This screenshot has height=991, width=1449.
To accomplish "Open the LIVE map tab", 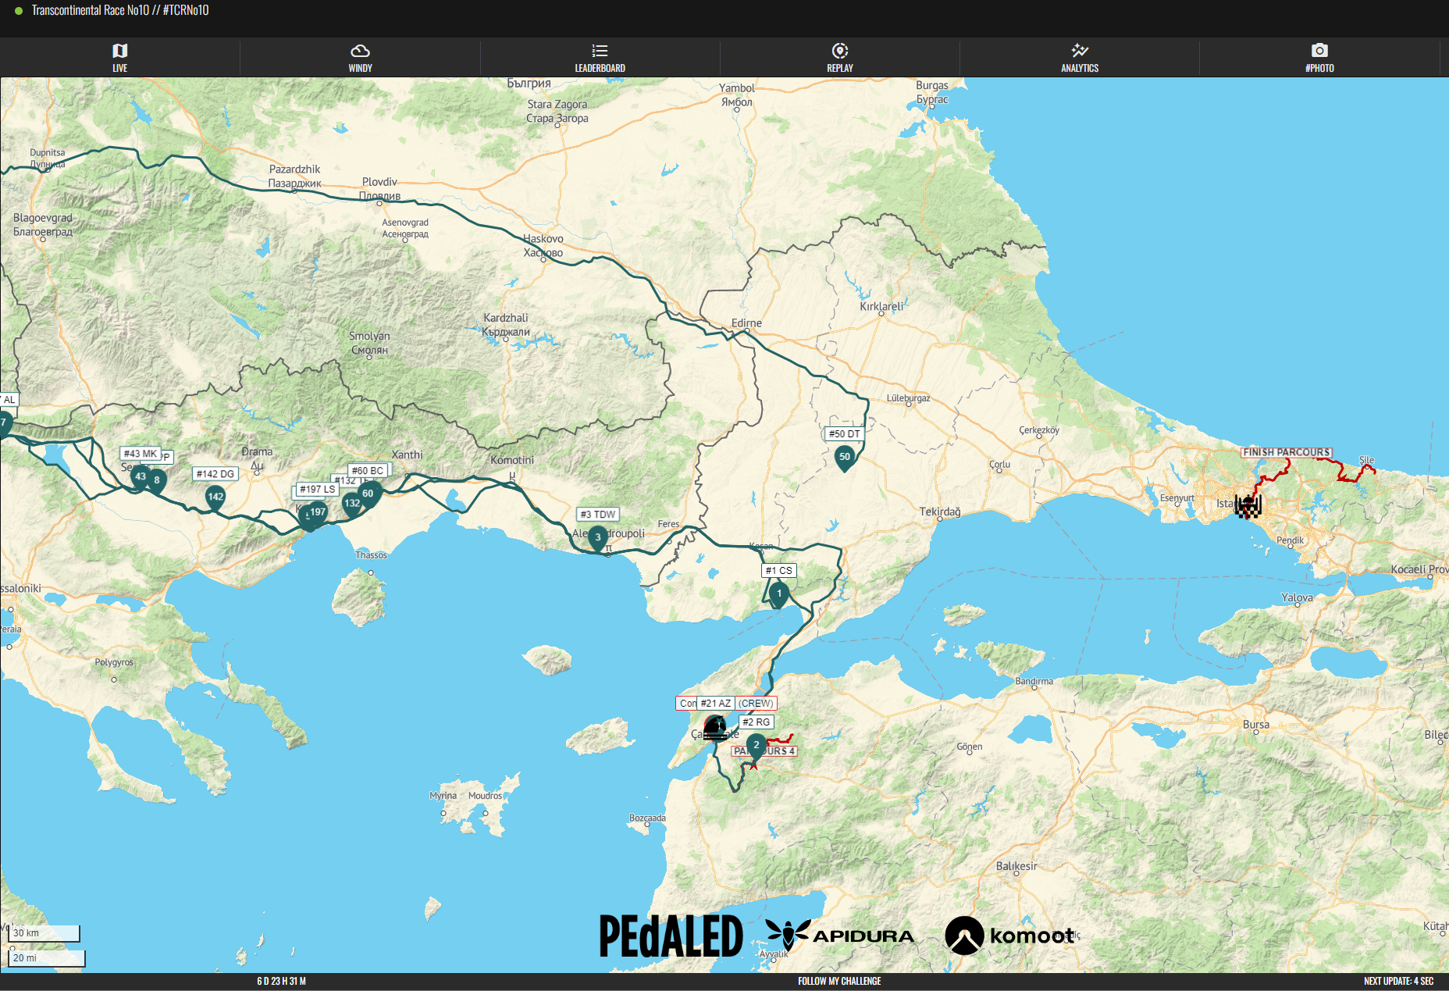I will click(119, 58).
